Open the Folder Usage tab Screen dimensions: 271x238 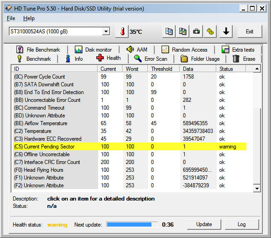(x=200, y=59)
